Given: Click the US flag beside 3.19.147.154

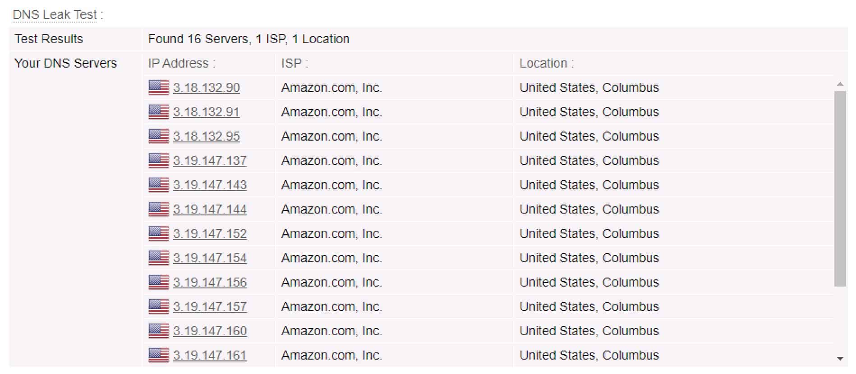Looking at the screenshot, I should pyautogui.click(x=158, y=258).
